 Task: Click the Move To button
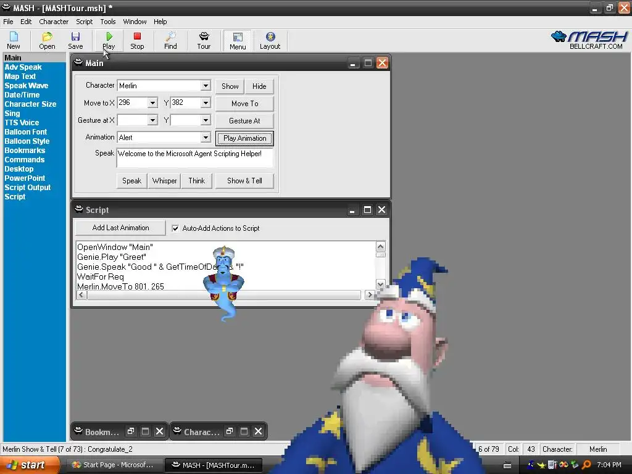click(244, 104)
